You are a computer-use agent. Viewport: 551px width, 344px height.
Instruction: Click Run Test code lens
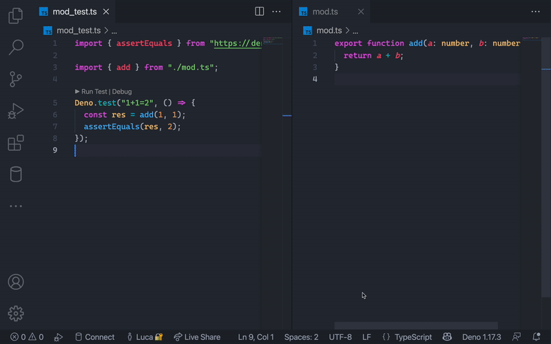94,92
